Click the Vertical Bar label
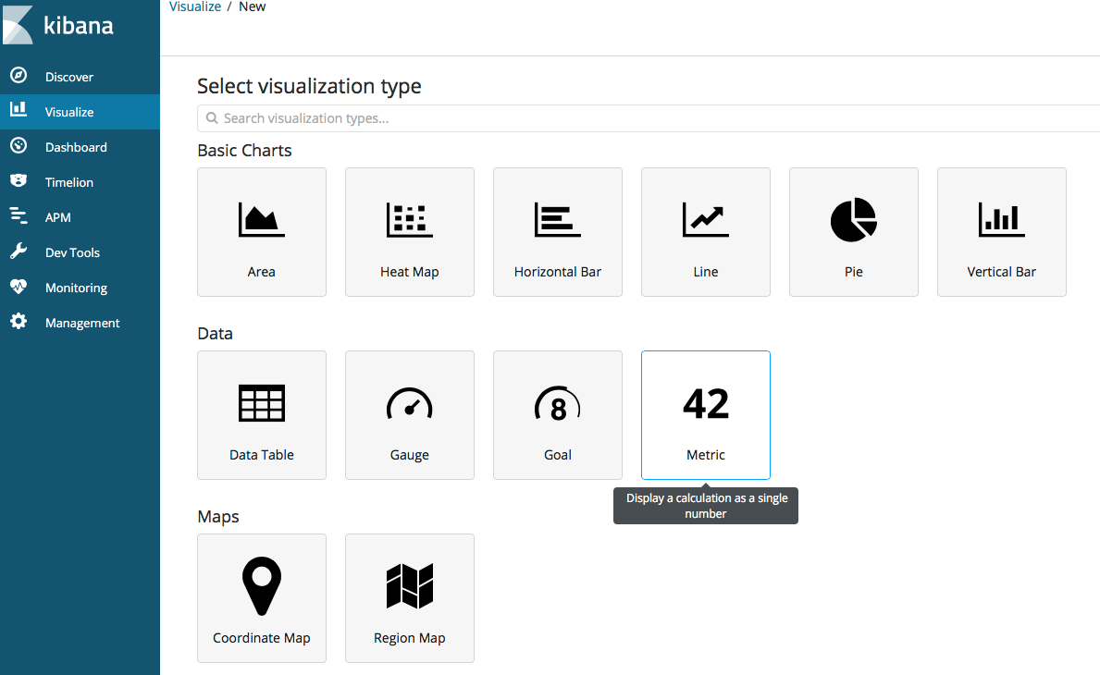The image size is (1100, 675). click(x=1002, y=272)
